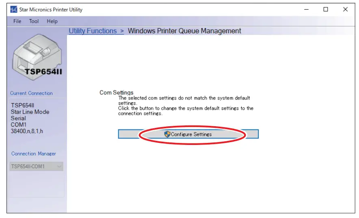Click the Star Line Mode text
The height and width of the screenshot is (218, 359).
coord(30,112)
